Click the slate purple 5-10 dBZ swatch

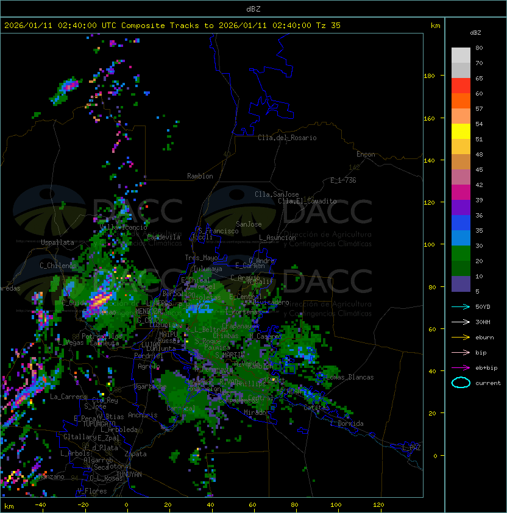(461, 284)
